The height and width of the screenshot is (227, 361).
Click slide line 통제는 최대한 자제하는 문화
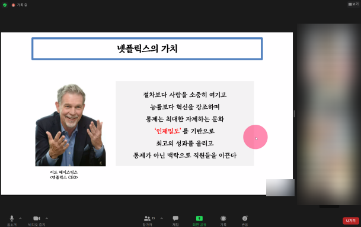pos(185,119)
